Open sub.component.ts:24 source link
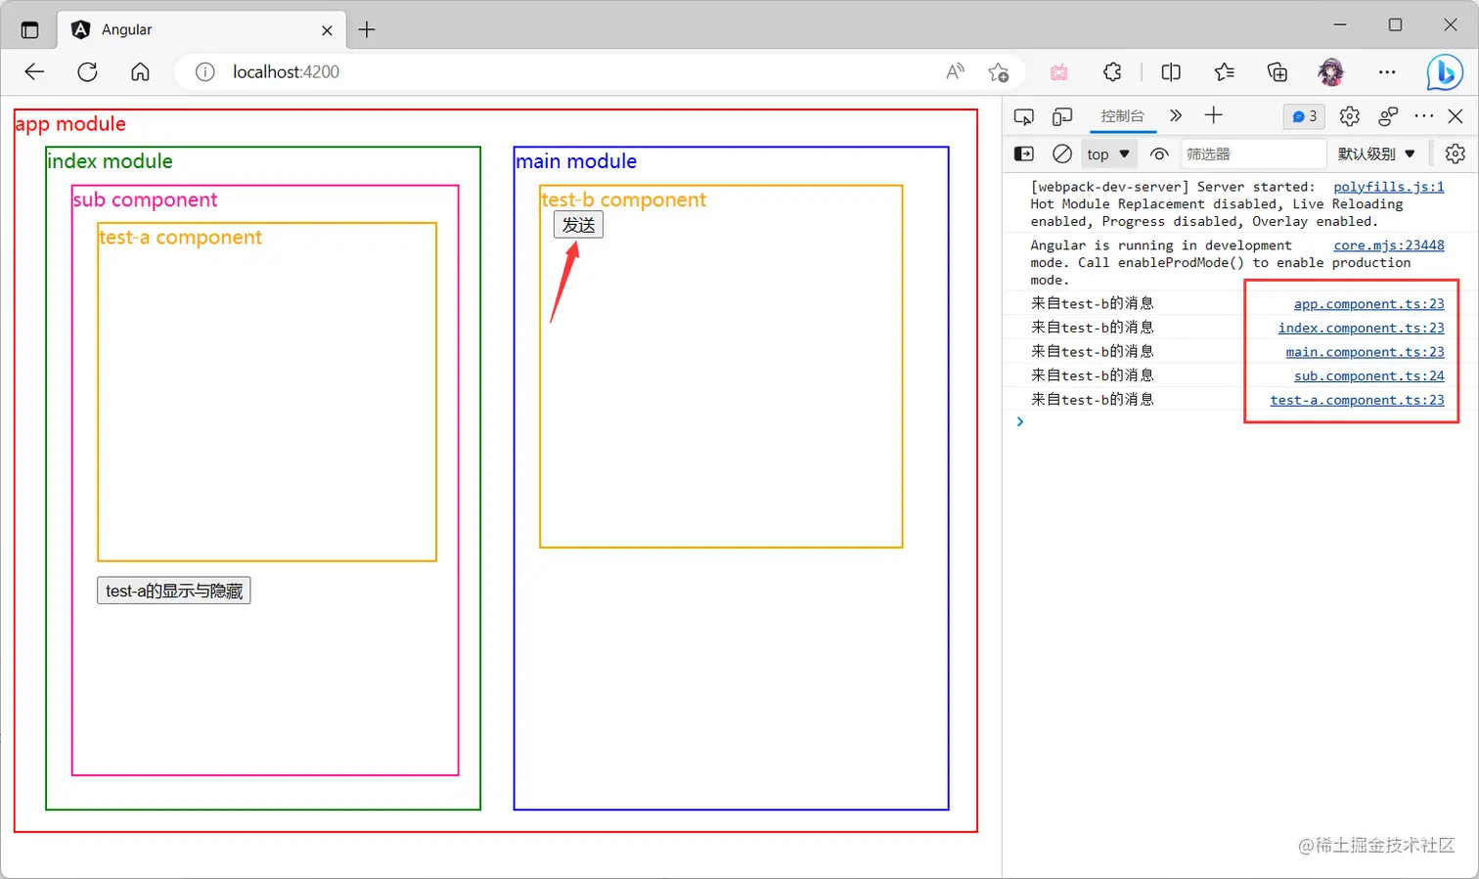Image resolution: width=1479 pixels, height=879 pixels. (1368, 375)
